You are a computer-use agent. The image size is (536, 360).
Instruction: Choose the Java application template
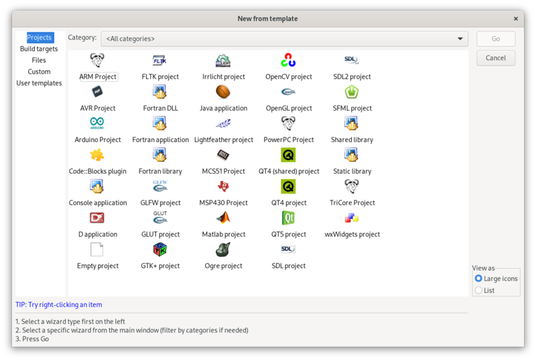223,93
